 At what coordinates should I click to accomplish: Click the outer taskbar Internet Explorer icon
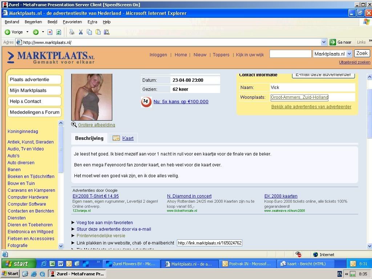(x=34, y=274)
